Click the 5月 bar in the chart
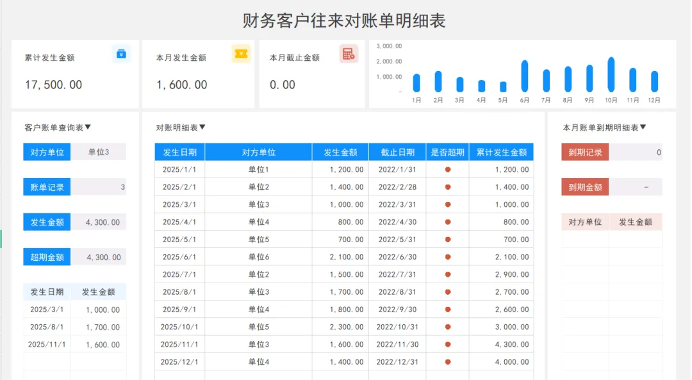Image resolution: width=692 pixels, height=380 pixels. click(503, 87)
